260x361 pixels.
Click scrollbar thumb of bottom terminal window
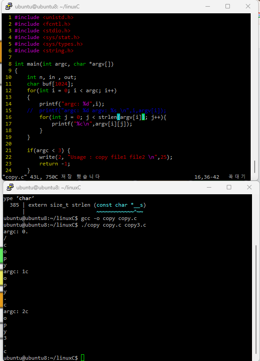coord(256,299)
